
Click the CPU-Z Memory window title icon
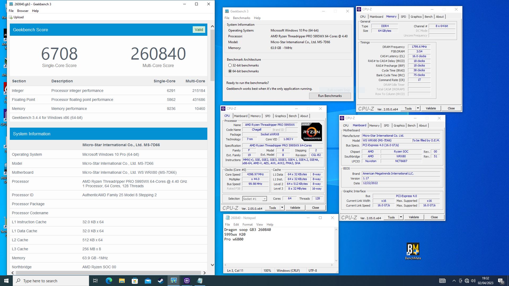[x=359, y=9]
